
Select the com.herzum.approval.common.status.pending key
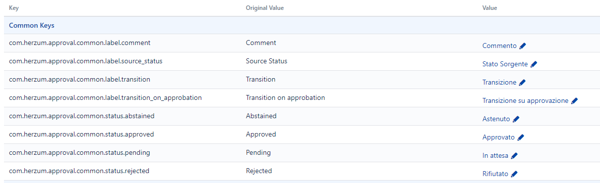79,153
